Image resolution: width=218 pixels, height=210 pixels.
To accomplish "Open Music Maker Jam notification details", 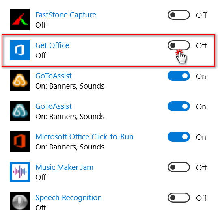I will pyautogui.click(x=65, y=167).
